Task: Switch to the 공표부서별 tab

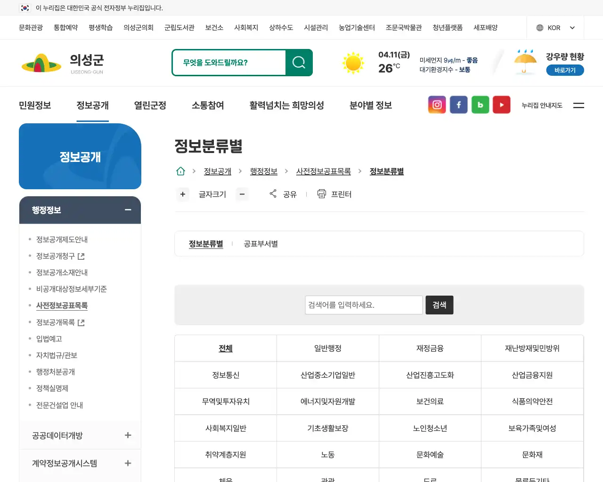Action: tap(261, 244)
